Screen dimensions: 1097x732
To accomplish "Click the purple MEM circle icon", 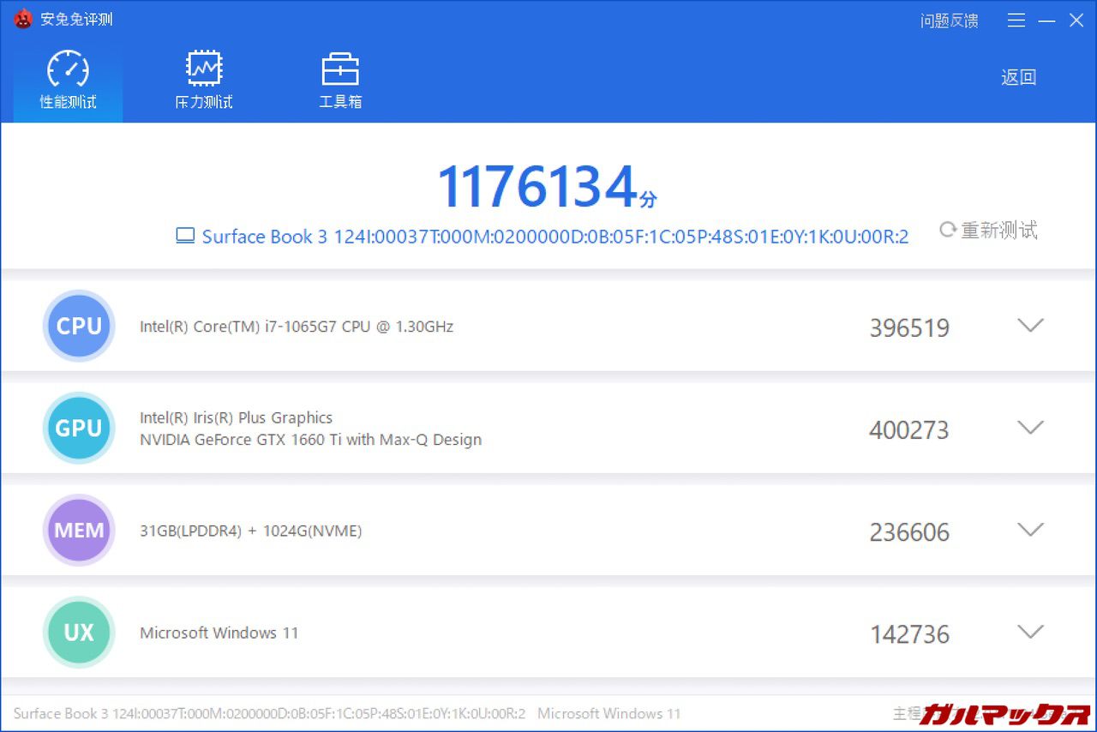I will coord(79,530).
